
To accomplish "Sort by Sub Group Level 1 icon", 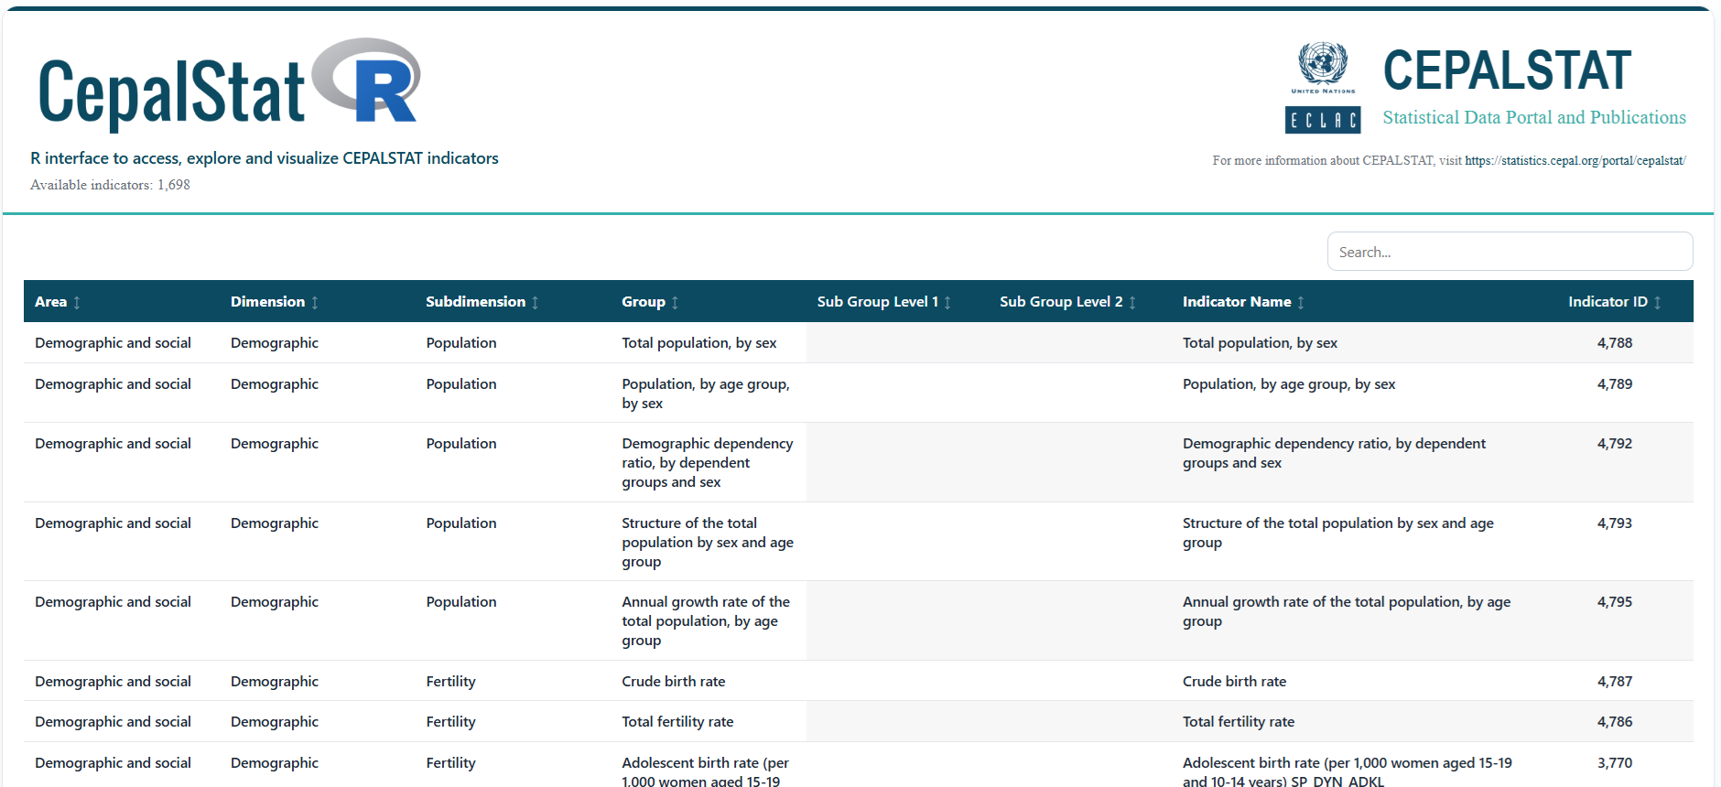I will tap(947, 302).
